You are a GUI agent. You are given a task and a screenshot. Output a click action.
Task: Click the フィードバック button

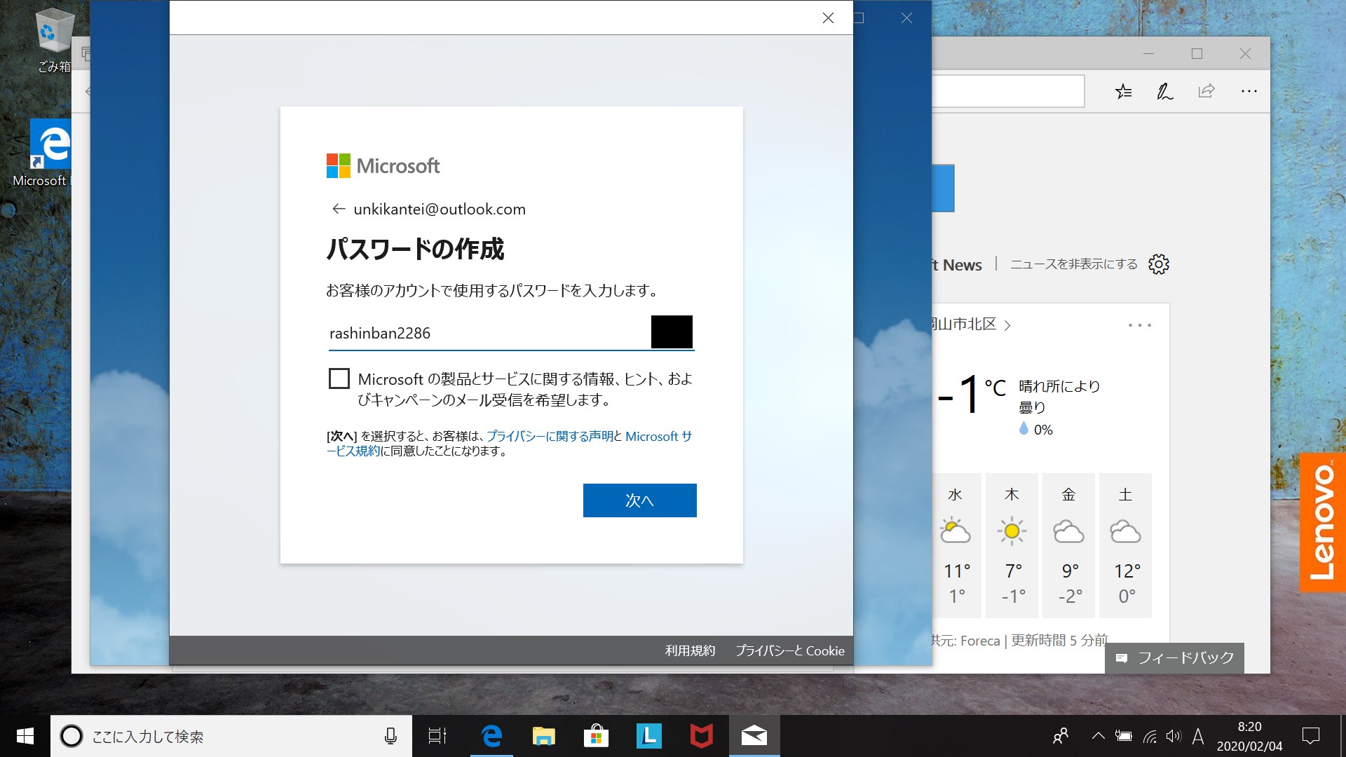pos(1174,658)
